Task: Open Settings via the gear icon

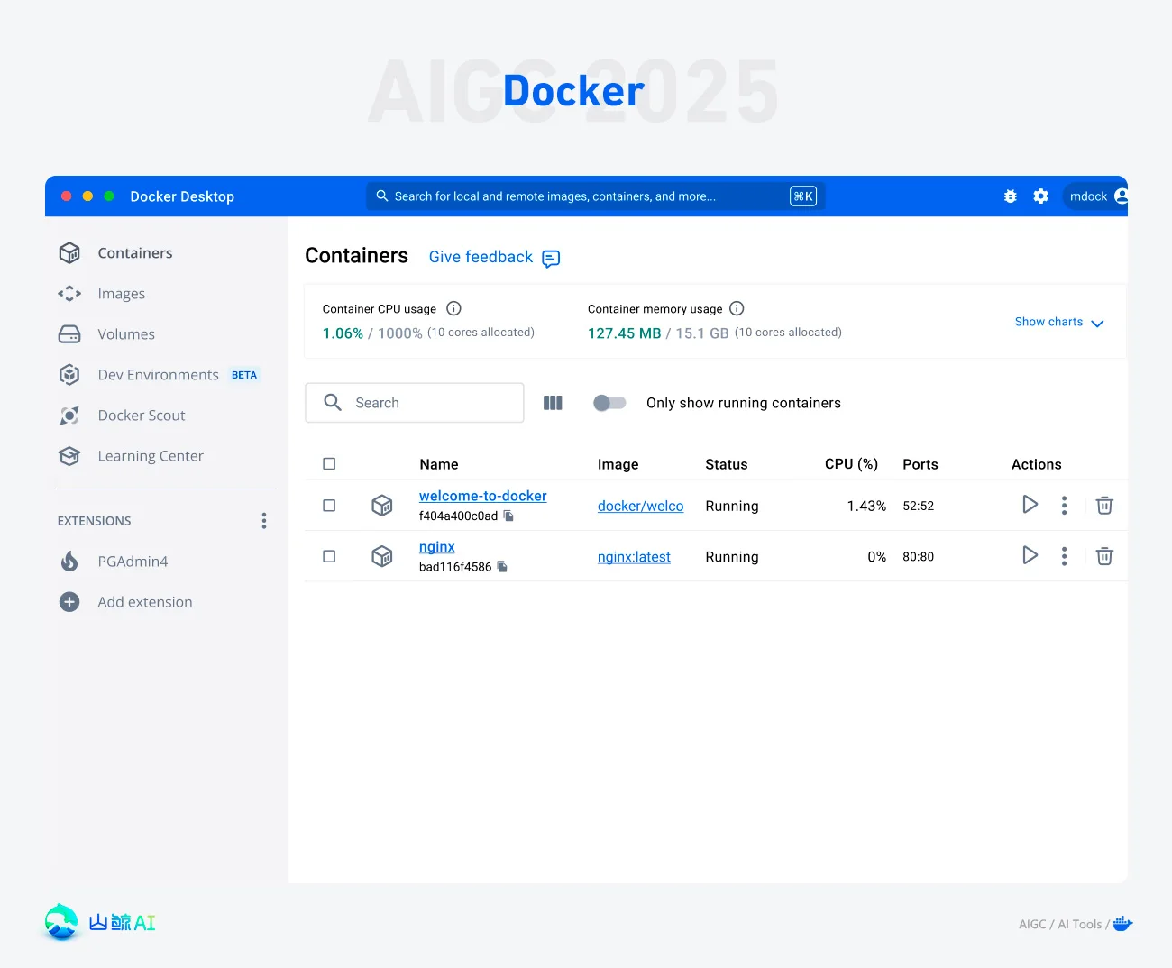Action: (x=1041, y=196)
